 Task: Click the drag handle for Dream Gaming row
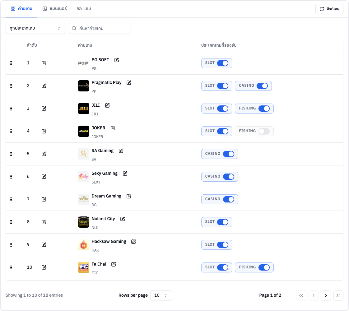pyautogui.click(x=11, y=199)
